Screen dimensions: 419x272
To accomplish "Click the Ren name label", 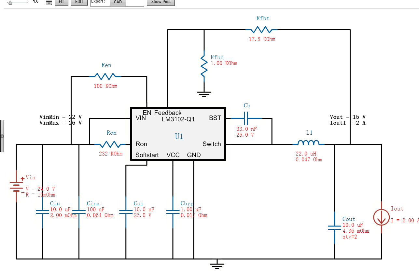I will (x=106, y=65).
